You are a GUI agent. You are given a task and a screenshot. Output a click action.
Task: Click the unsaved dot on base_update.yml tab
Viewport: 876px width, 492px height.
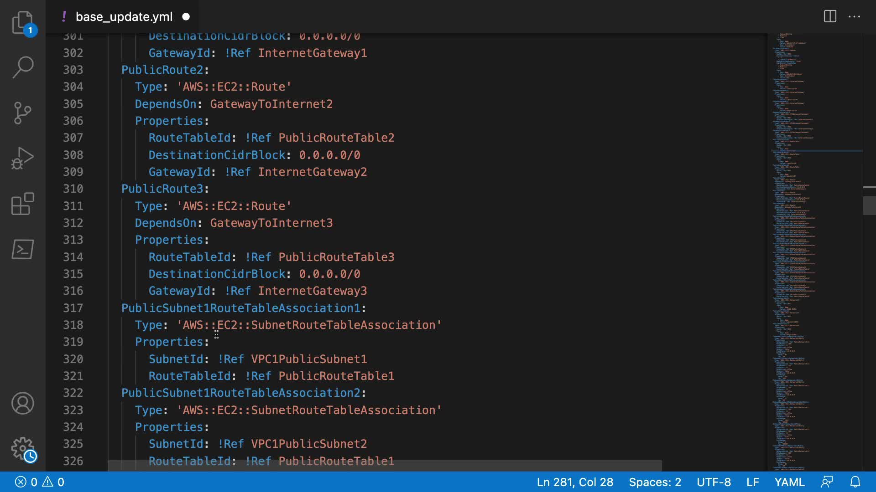coord(186,17)
